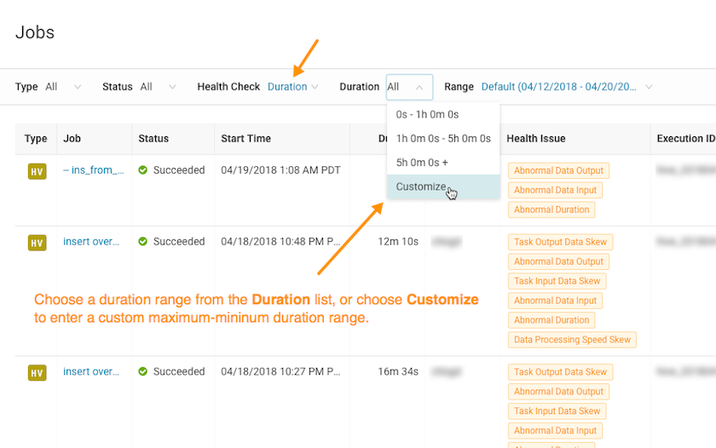This screenshot has height=448, width=716.
Task: Click the HV type icon in first row
Action: (37, 172)
